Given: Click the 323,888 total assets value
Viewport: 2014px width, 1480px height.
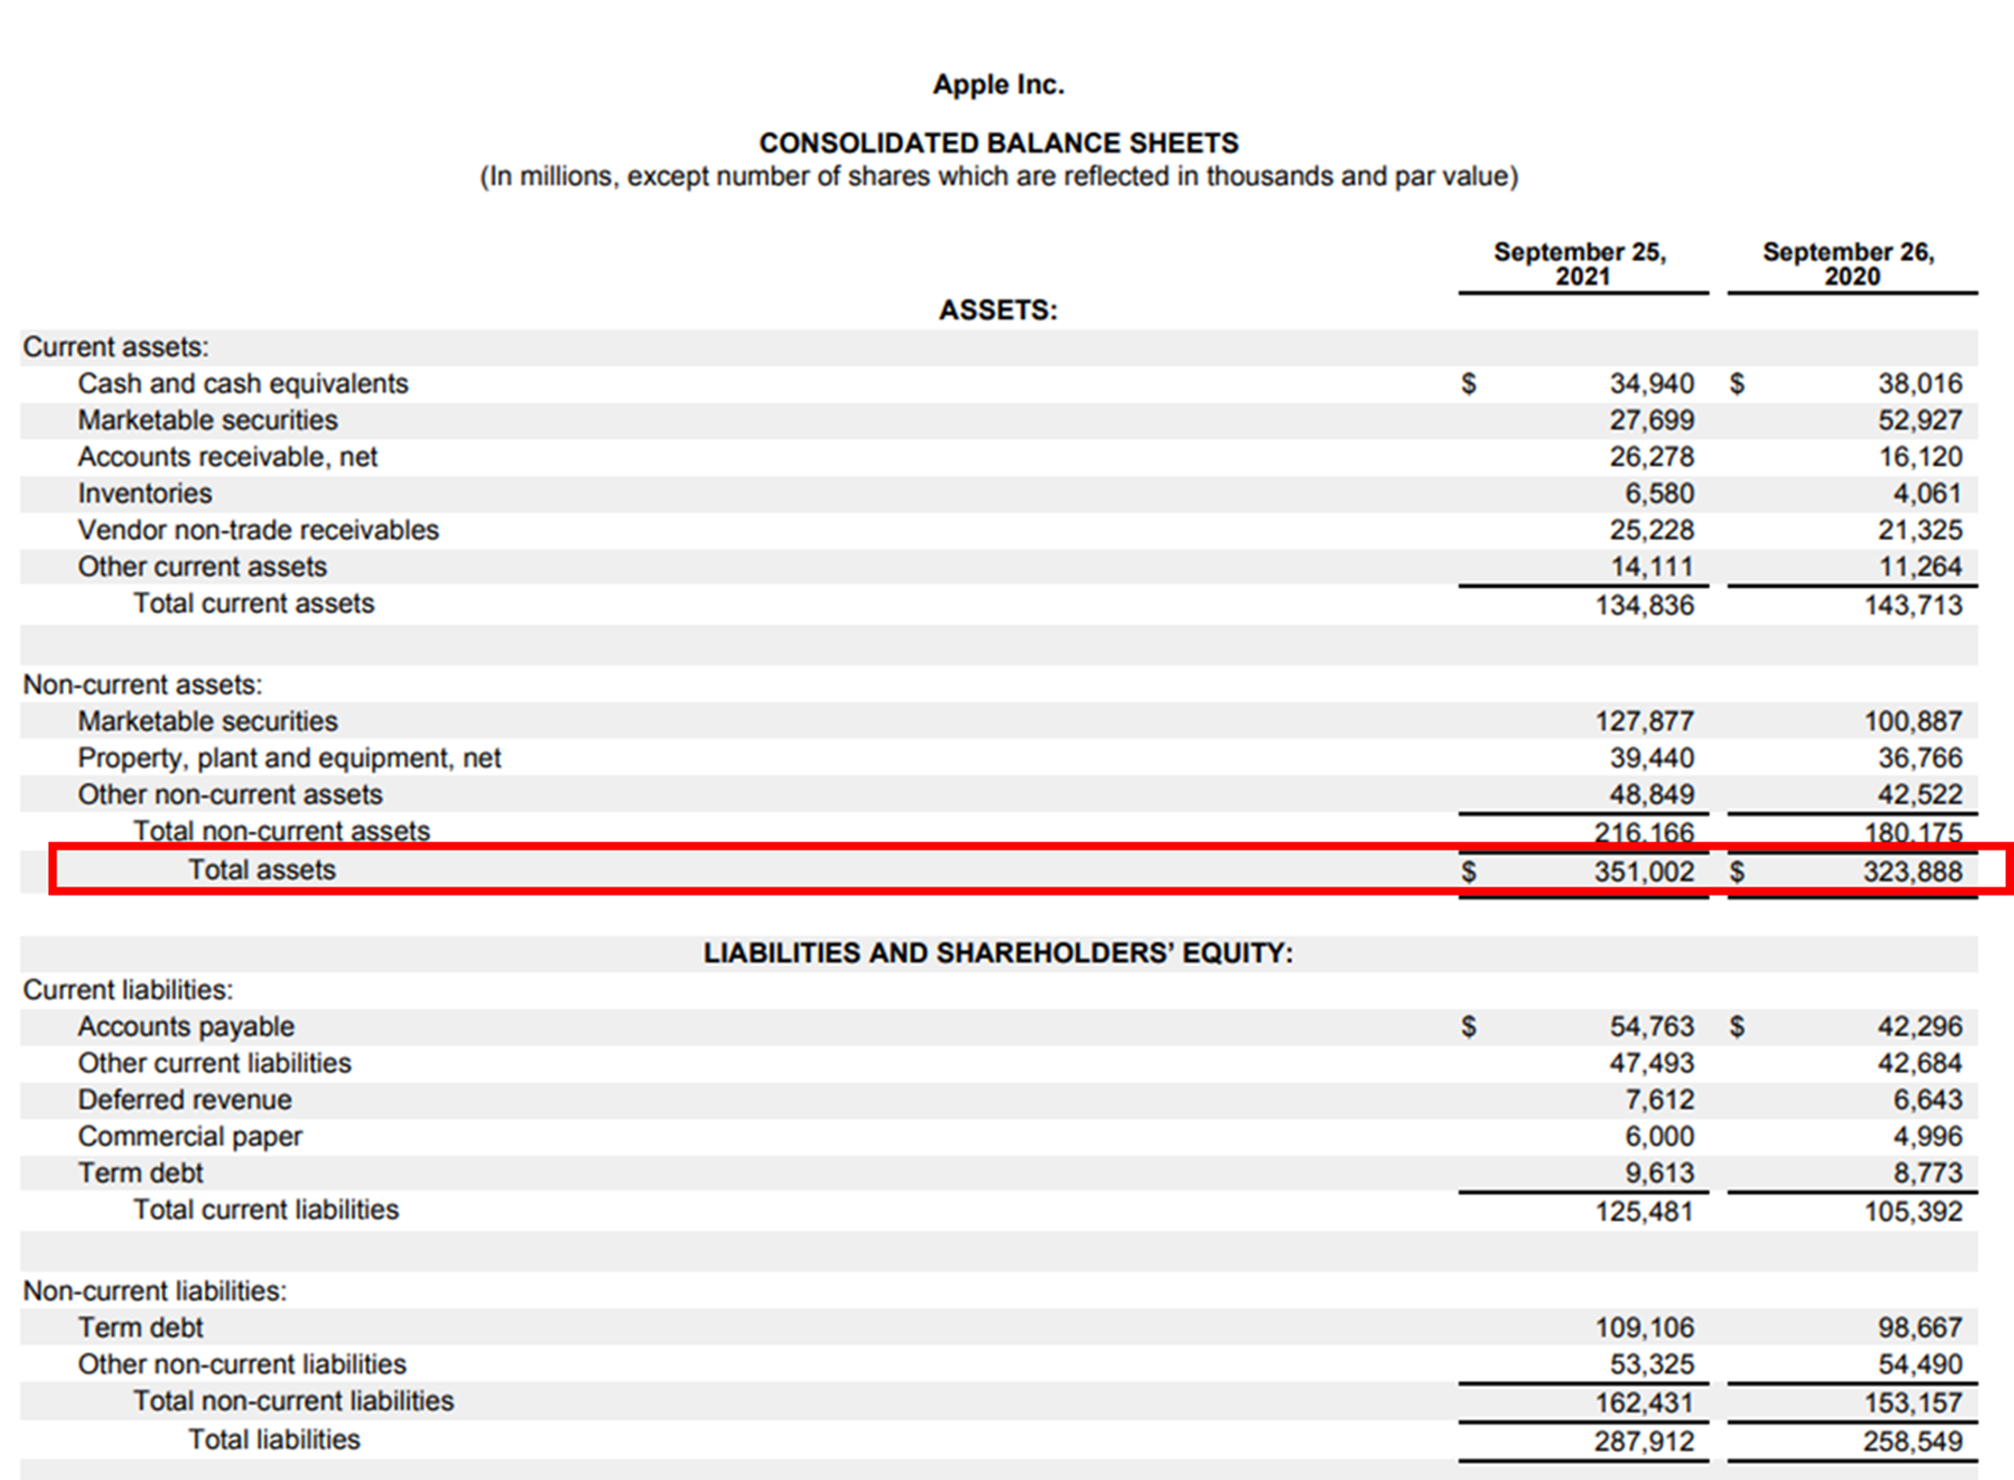Looking at the screenshot, I should click(1913, 872).
